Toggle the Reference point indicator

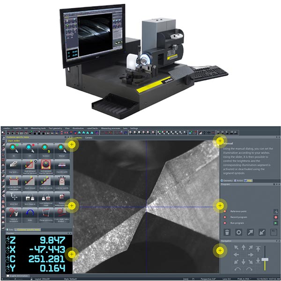click(x=225, y=211)
